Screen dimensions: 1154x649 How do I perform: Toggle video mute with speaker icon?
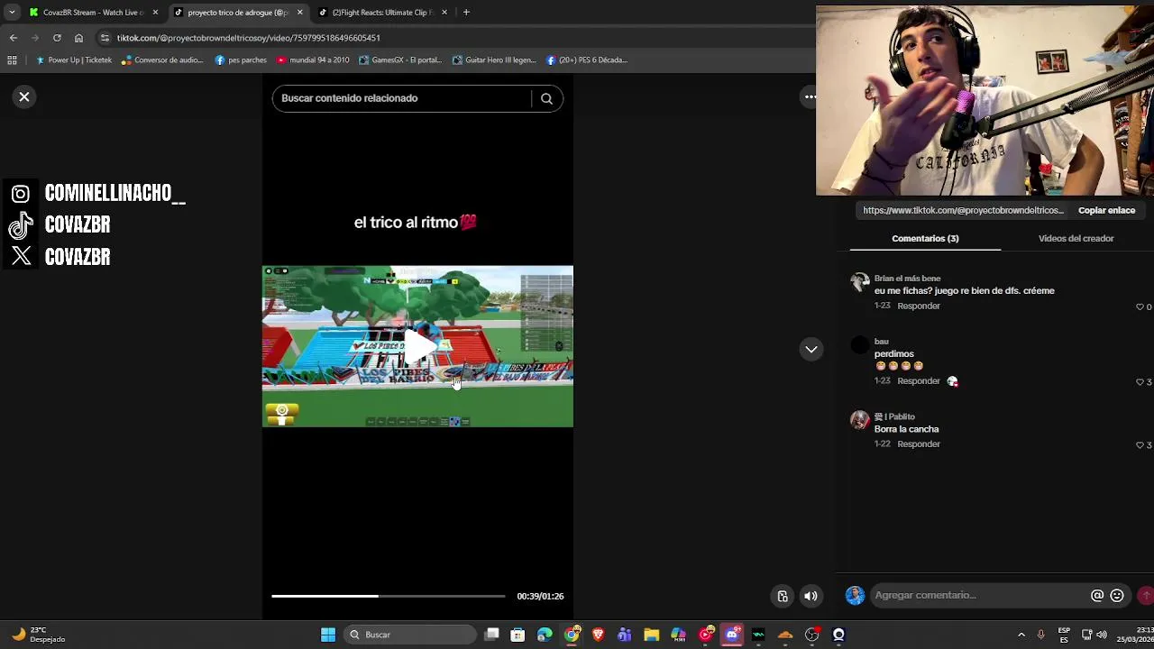[x=811, y=596]
